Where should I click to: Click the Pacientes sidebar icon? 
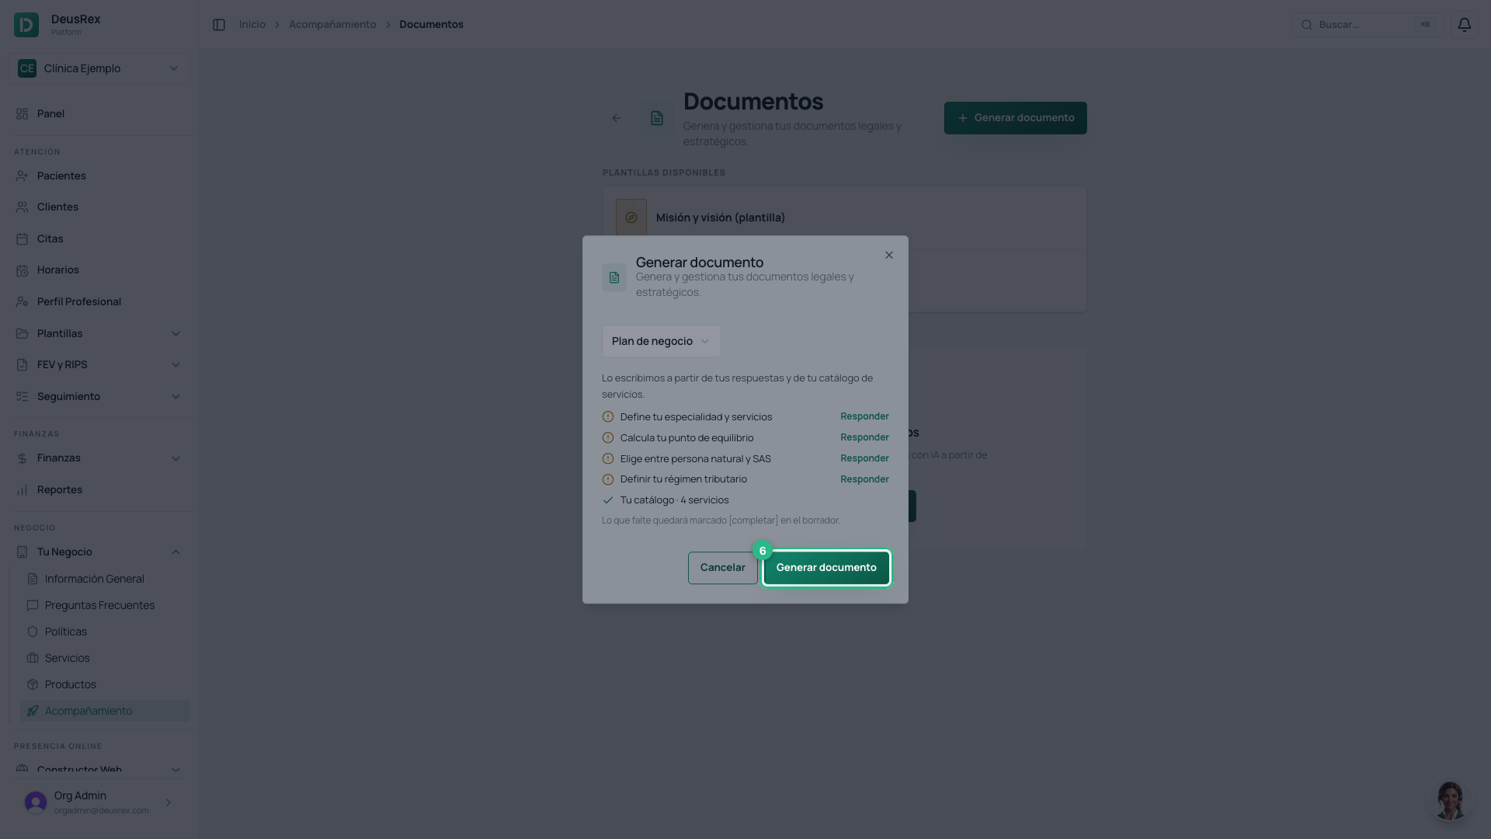[22, 176]
